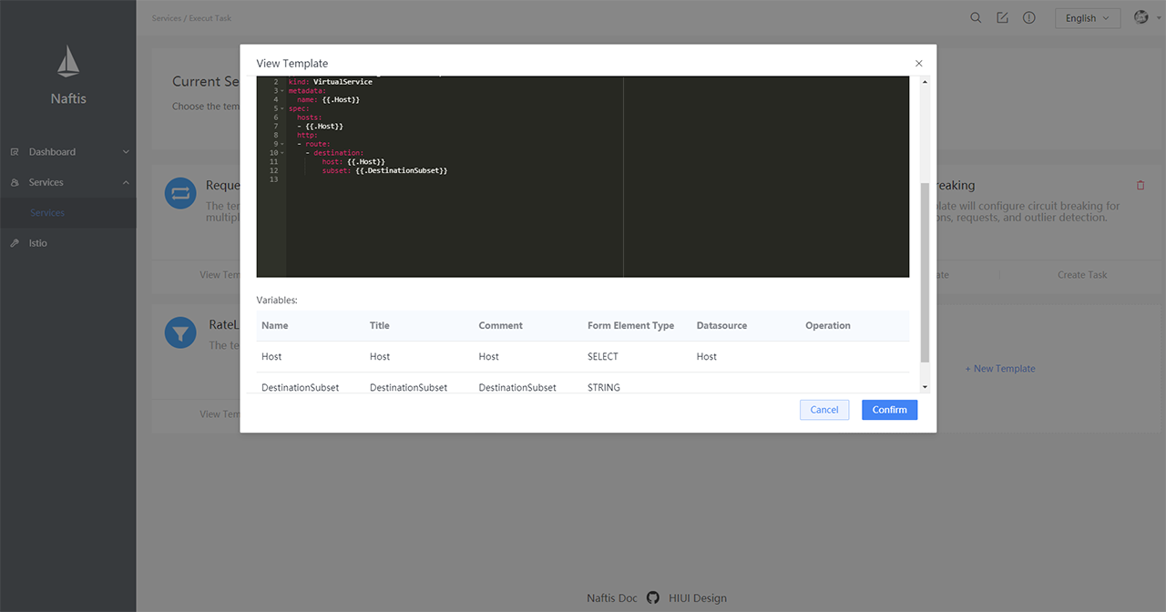The width and height of the screenshot is (1166, 612).
Task: Click the RateLimit funnel icon
Action: 179,332
